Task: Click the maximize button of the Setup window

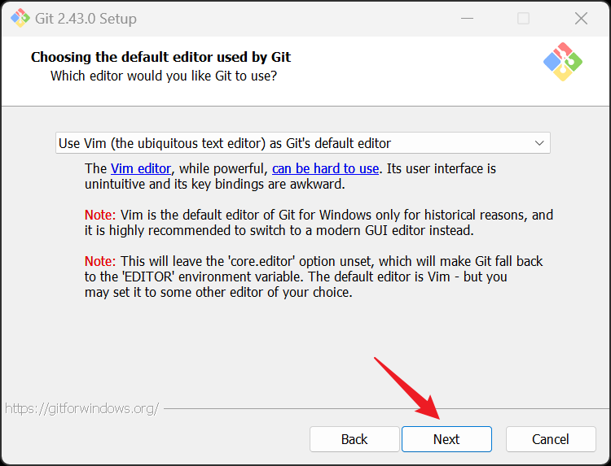Action: point(523,18)
